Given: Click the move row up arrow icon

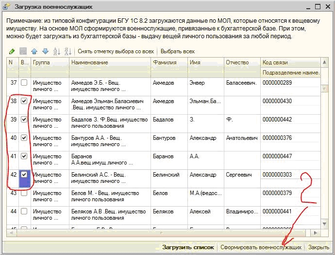Looking at the screenshot, I should [34, 51].
